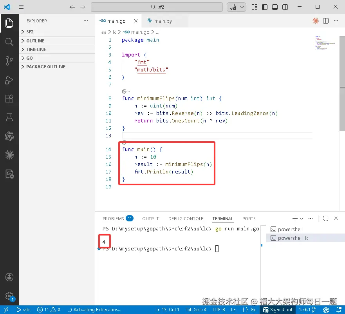Open the PROBLEMS panel tab

[x=118, y=219]
